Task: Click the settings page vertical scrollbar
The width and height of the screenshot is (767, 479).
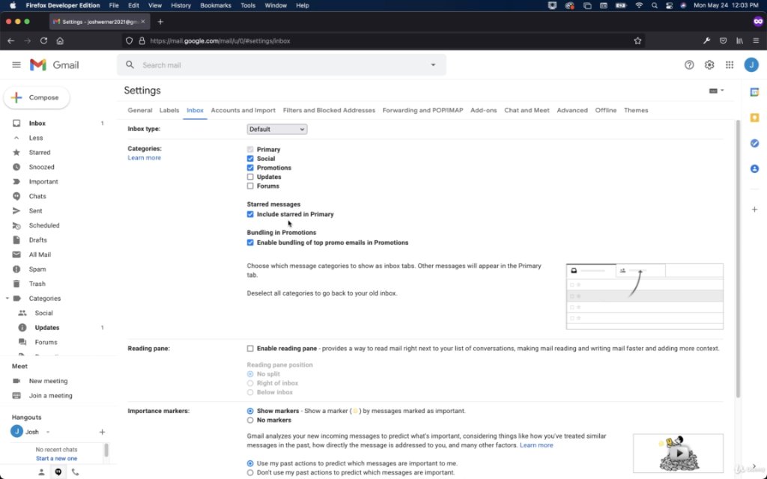Action: point(738,258)
